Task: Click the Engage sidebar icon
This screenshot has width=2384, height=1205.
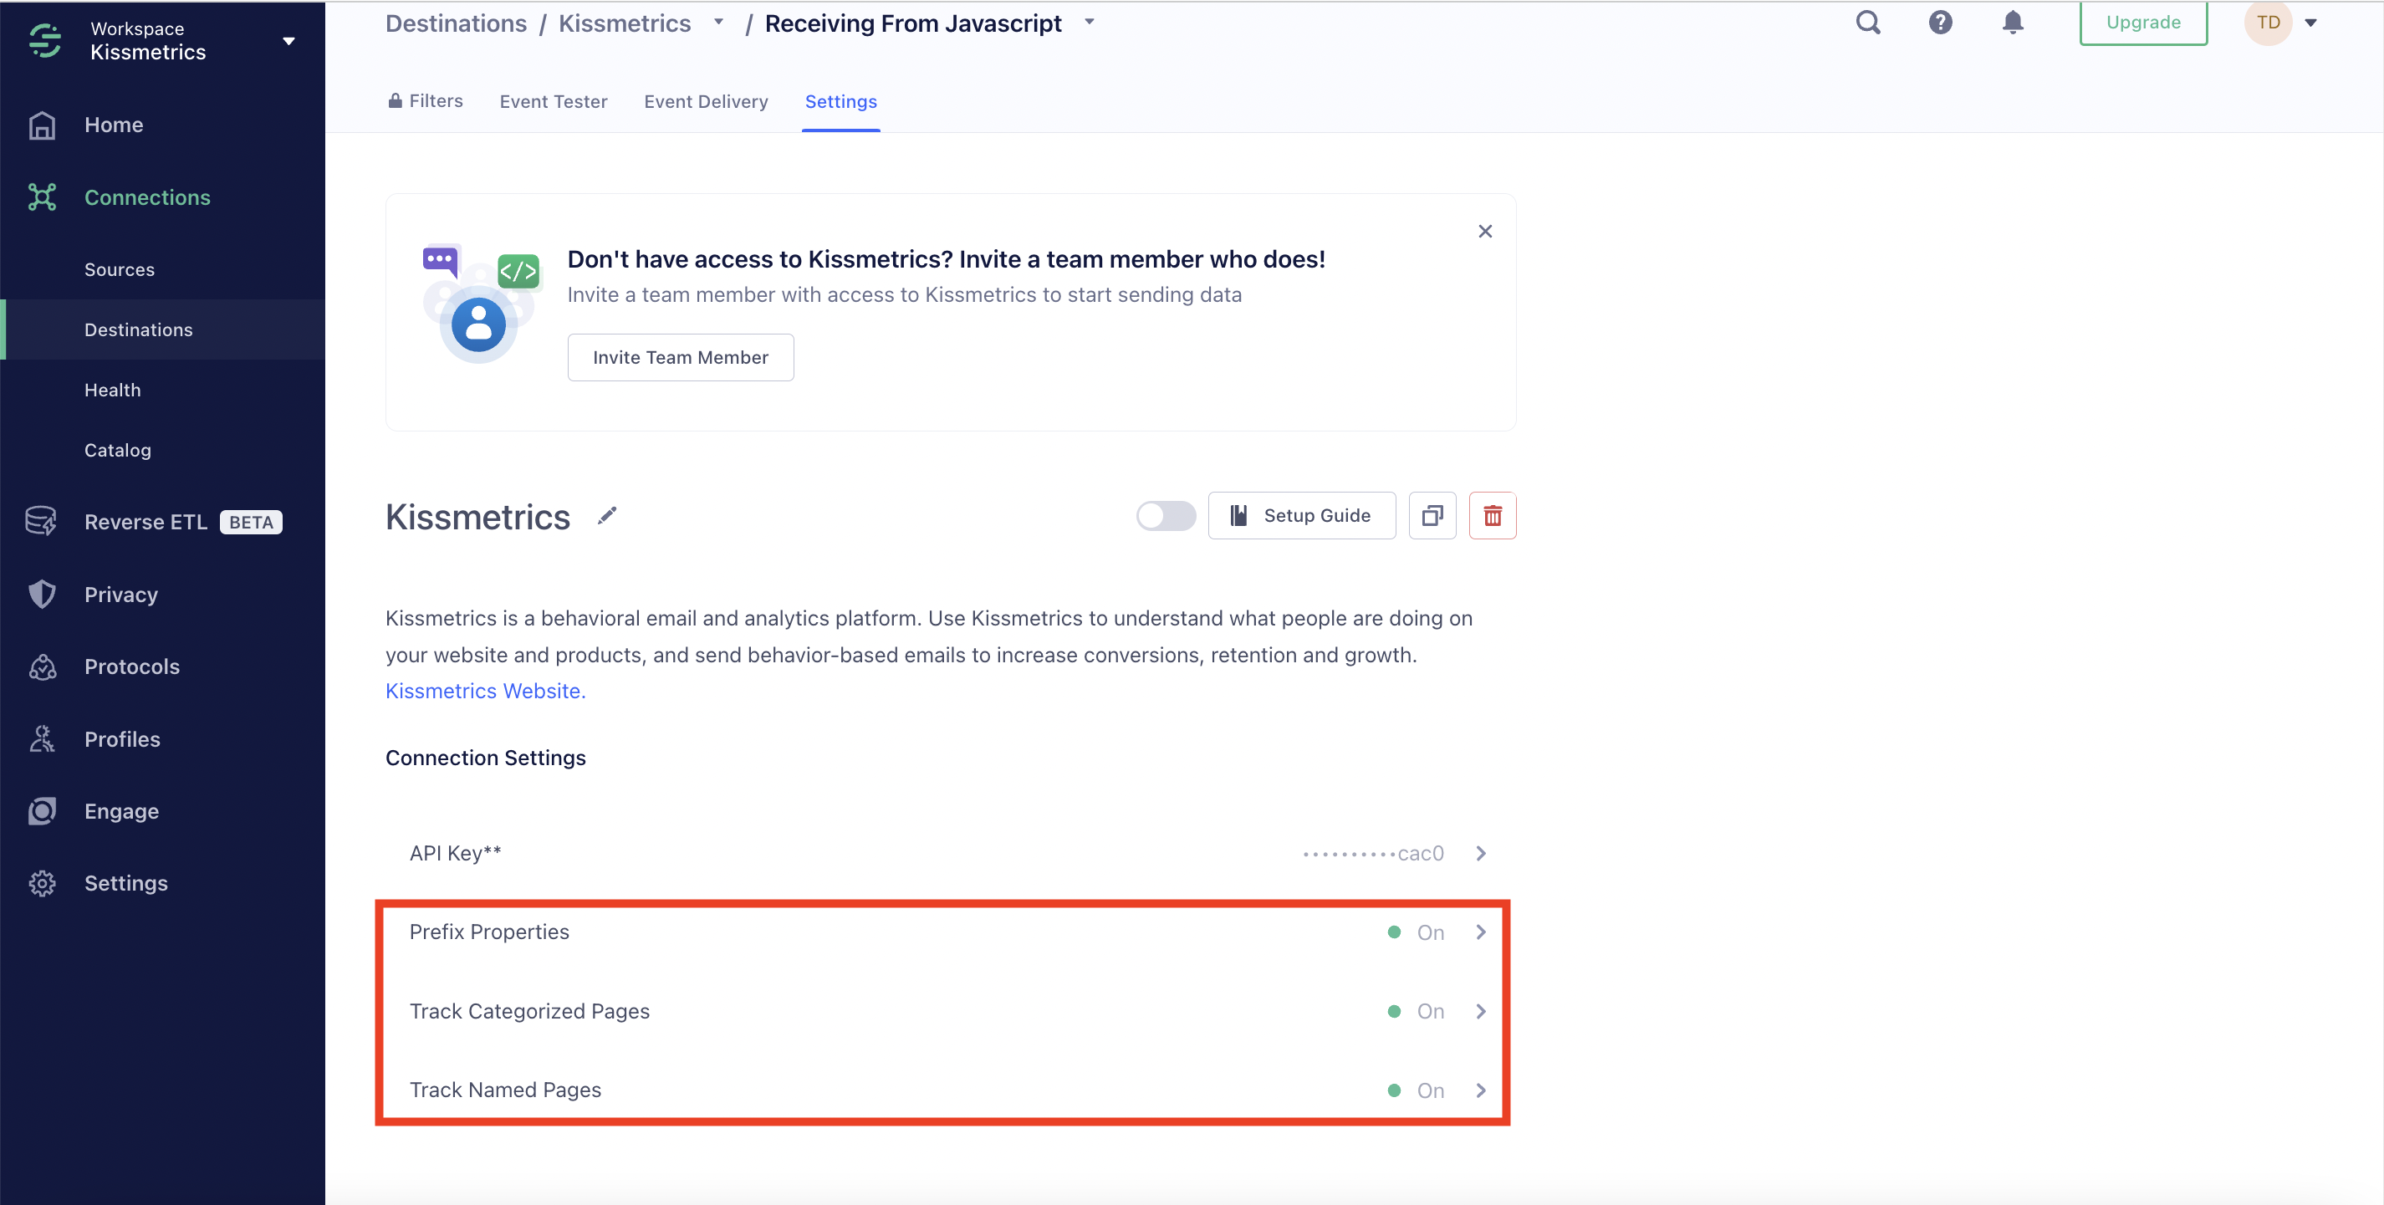Action: (x=43, y=811)
